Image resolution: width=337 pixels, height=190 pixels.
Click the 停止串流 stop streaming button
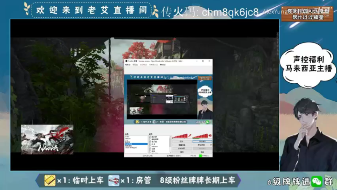202,141
